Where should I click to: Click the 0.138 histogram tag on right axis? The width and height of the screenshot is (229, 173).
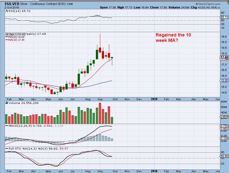pyautogui.click(x=224, y=138)
